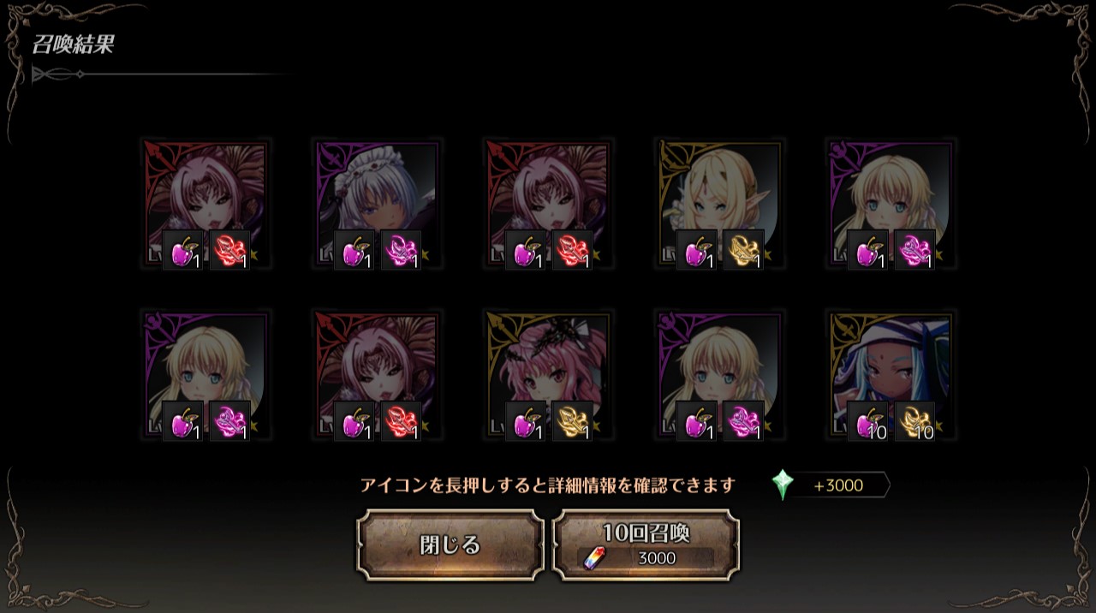1096x613 pixels.
Task: Select the top-right blonde girl purple-framed portrait
Action: (890, 204)
